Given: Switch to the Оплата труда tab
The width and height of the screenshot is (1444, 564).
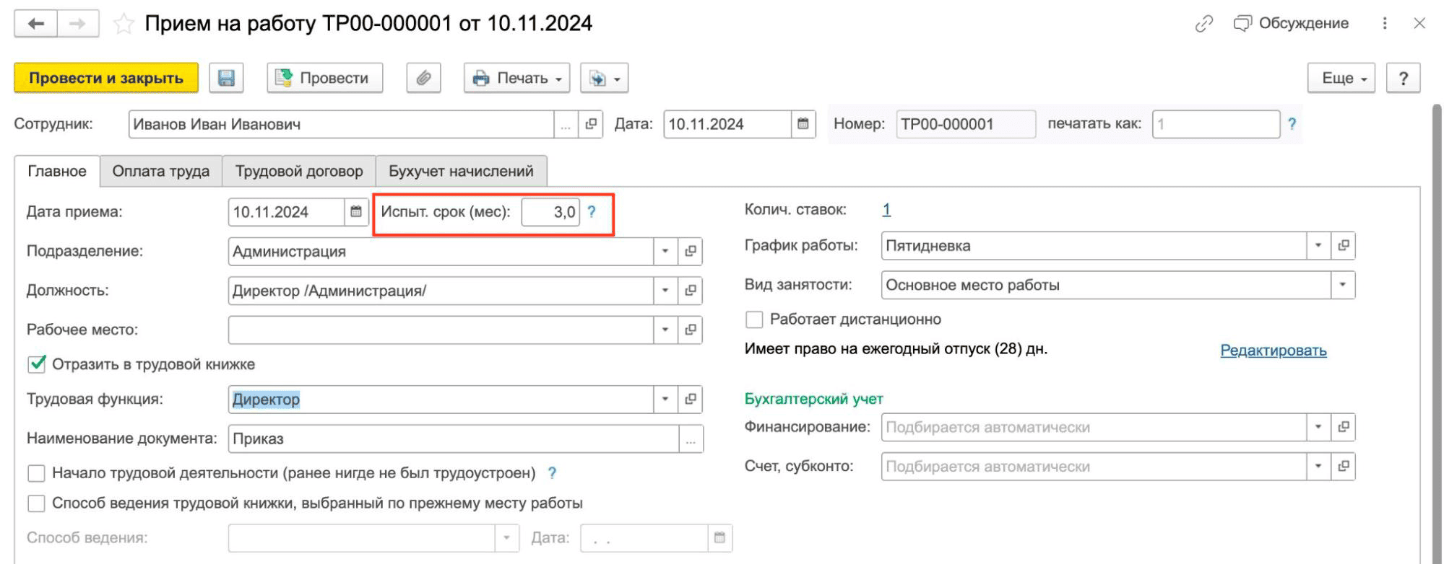Looking at the screenshot, I should 160,171.
